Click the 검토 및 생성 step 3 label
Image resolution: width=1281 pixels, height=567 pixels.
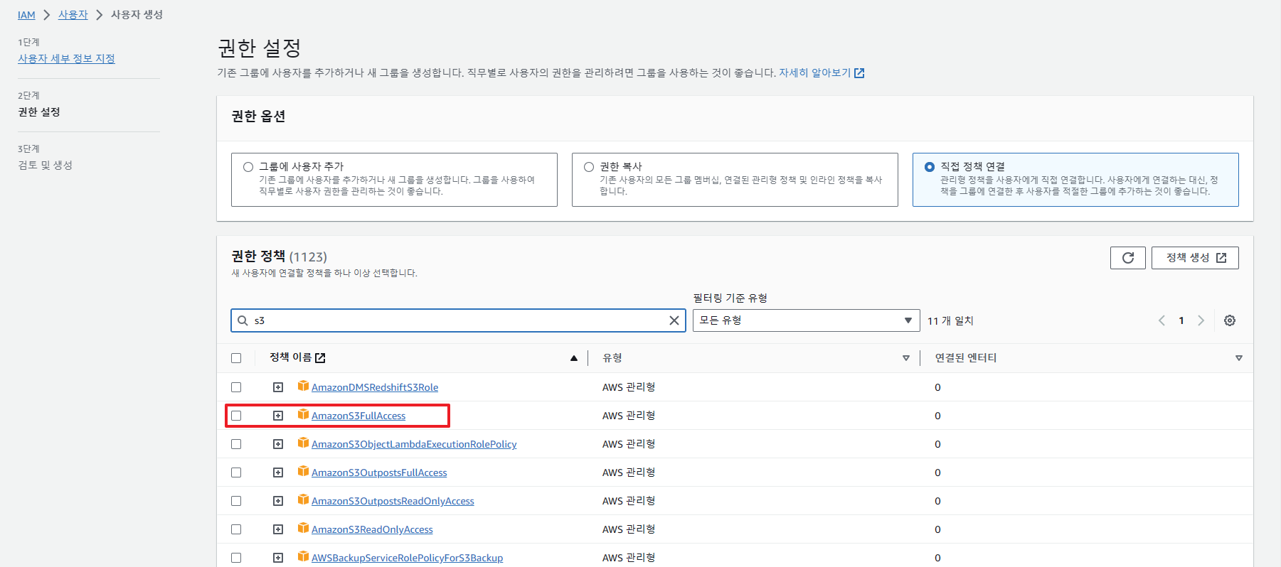point(46,166)
